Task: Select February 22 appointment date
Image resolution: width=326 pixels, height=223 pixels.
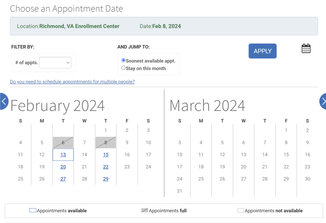Action: click(106, 167)
